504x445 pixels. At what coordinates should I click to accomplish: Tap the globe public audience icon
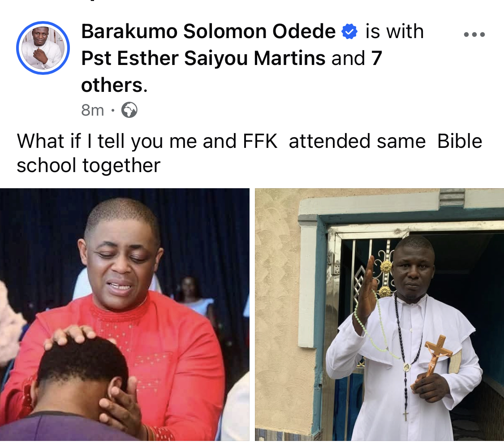point(129,110)
